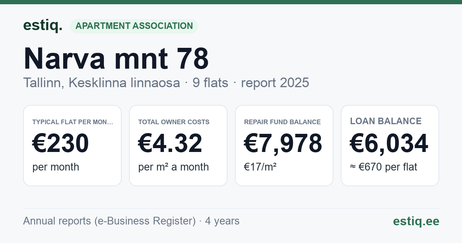Screen dimensions: 462x243
Task: Select the APARTMENT ASSOCIATION badge
Action: pyautogui.click(x=134, y=26)
